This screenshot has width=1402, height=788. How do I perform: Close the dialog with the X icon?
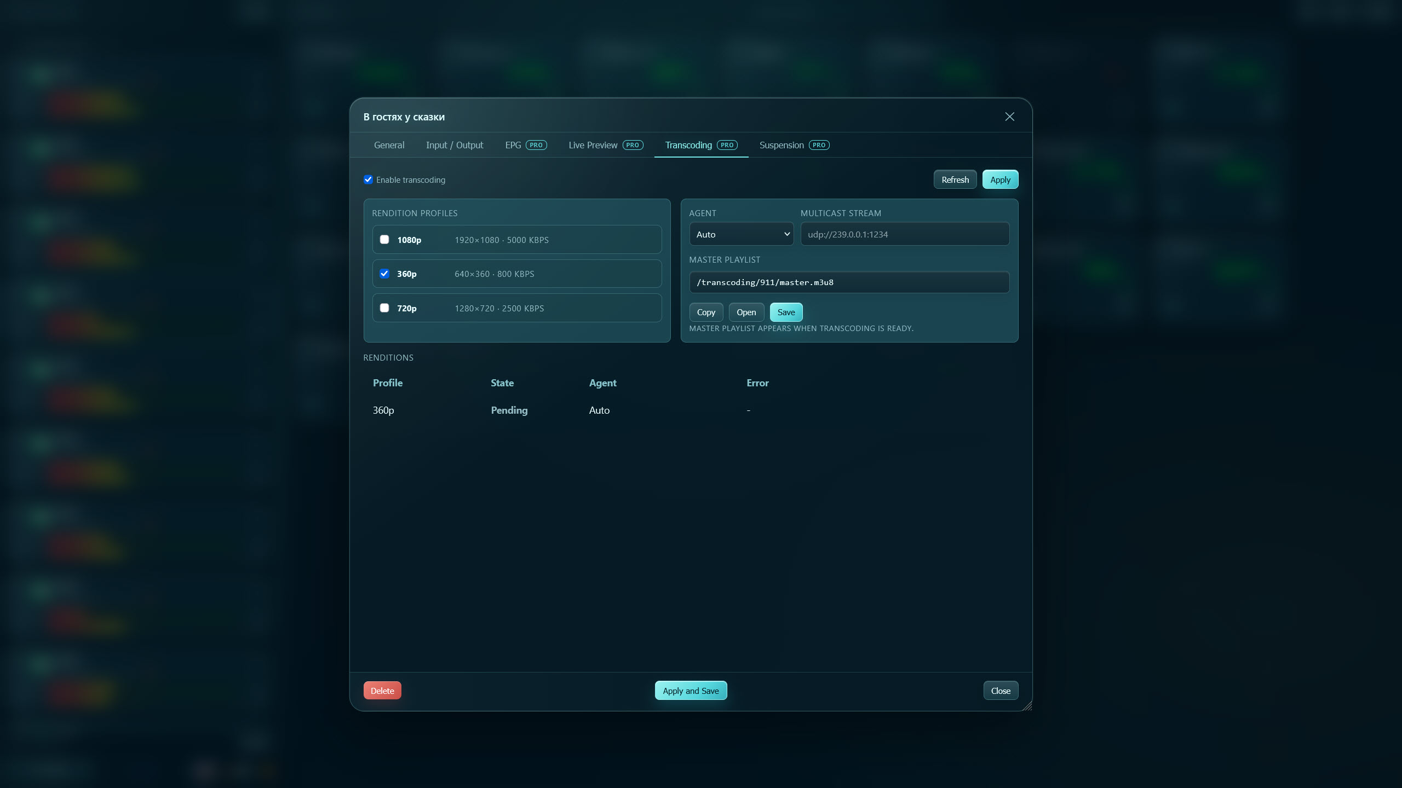[x=1009, y=117]
